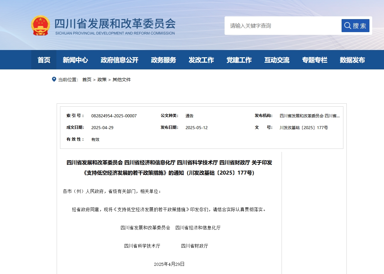Image resolution: width=384 pixels, height=274 pixels.
Task: Select 政务服务 in navigation bar
Action: pos(163,60)
